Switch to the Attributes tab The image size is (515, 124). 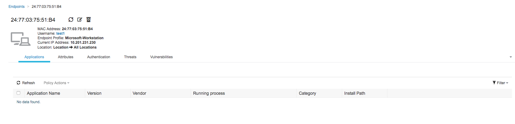tap(66, 57)
